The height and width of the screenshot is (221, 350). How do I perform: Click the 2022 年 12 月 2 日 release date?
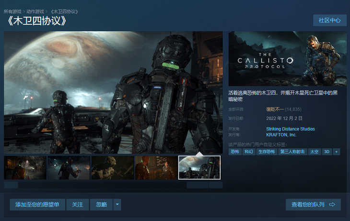pyautogui.click(x=284, y=118)
